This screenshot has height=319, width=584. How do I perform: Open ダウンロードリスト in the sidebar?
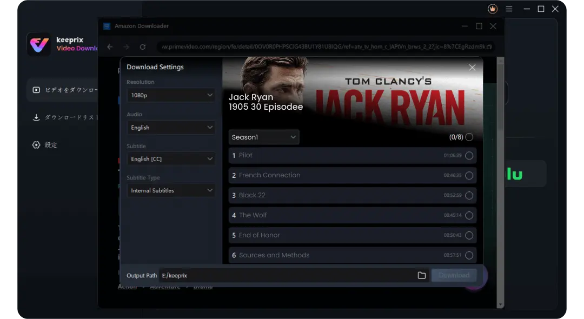65,117
